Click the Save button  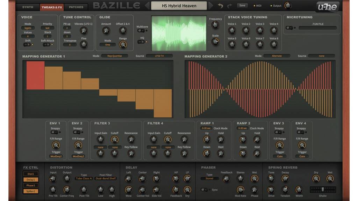(x=242, y=6)
